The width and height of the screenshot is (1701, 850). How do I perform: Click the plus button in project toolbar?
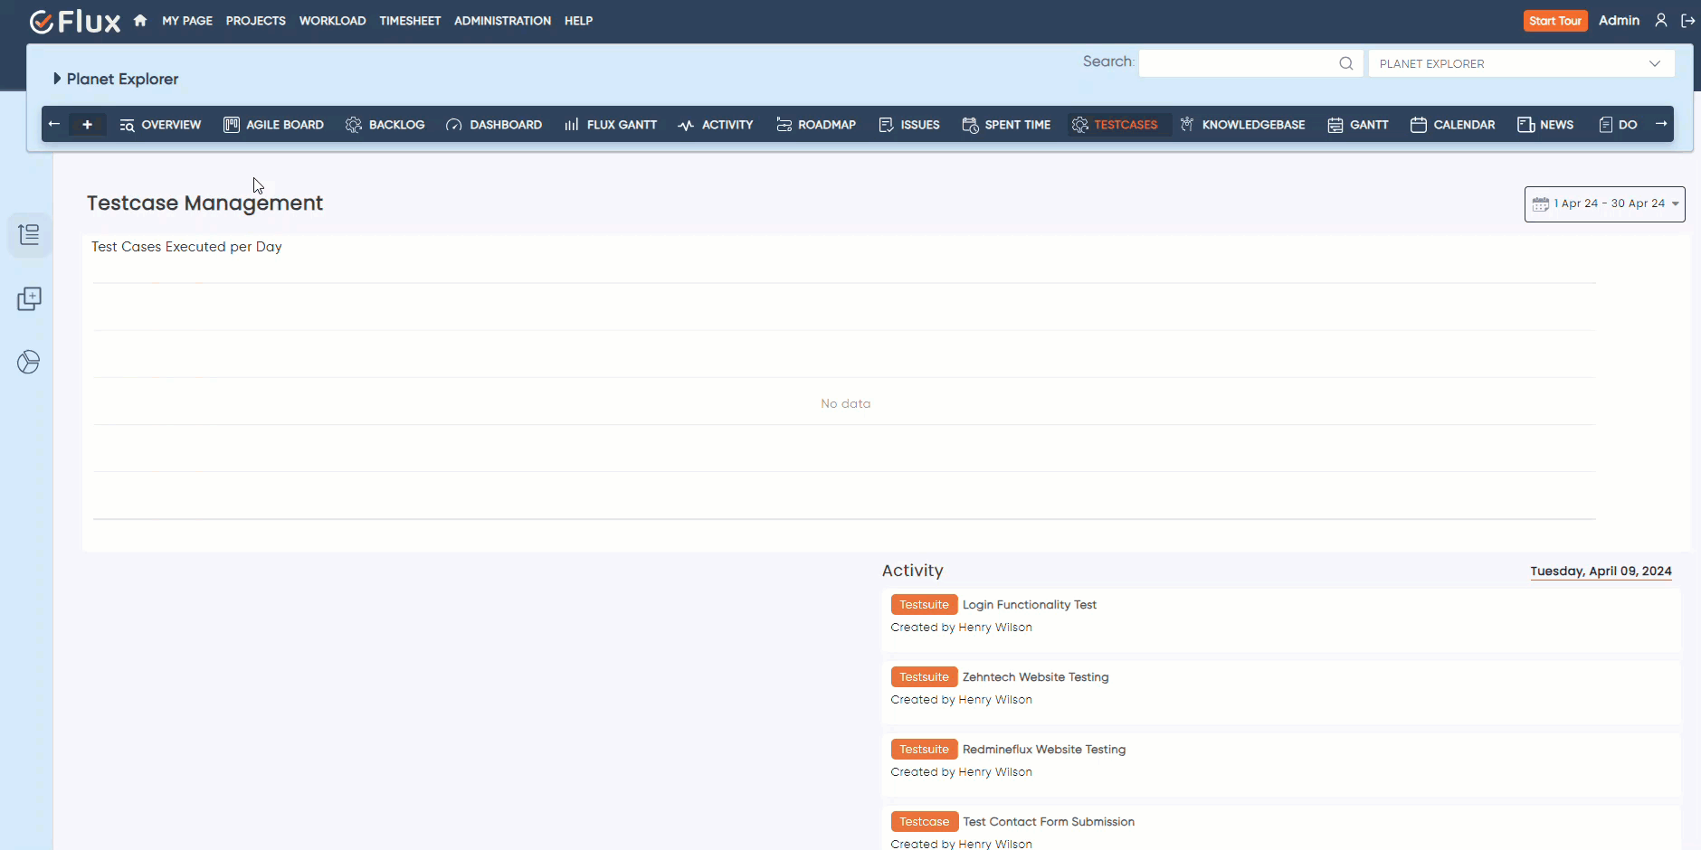pyautogui.click(x=87, y=125)
